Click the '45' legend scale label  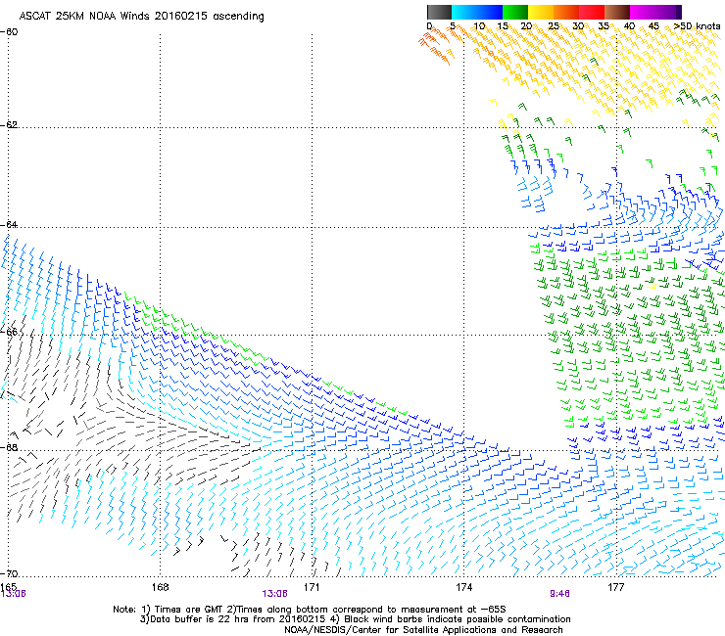[653, 26]
